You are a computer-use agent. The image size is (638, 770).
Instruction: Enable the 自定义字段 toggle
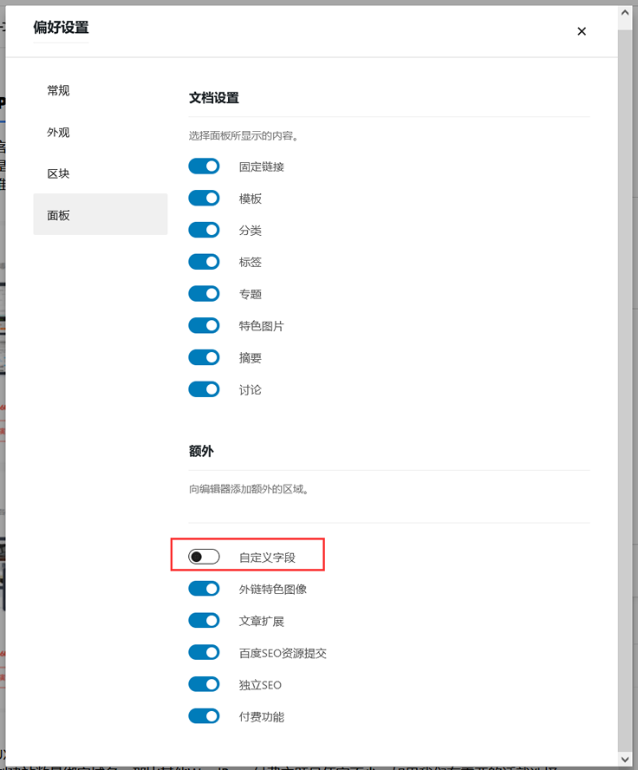[x=204, y=557]
